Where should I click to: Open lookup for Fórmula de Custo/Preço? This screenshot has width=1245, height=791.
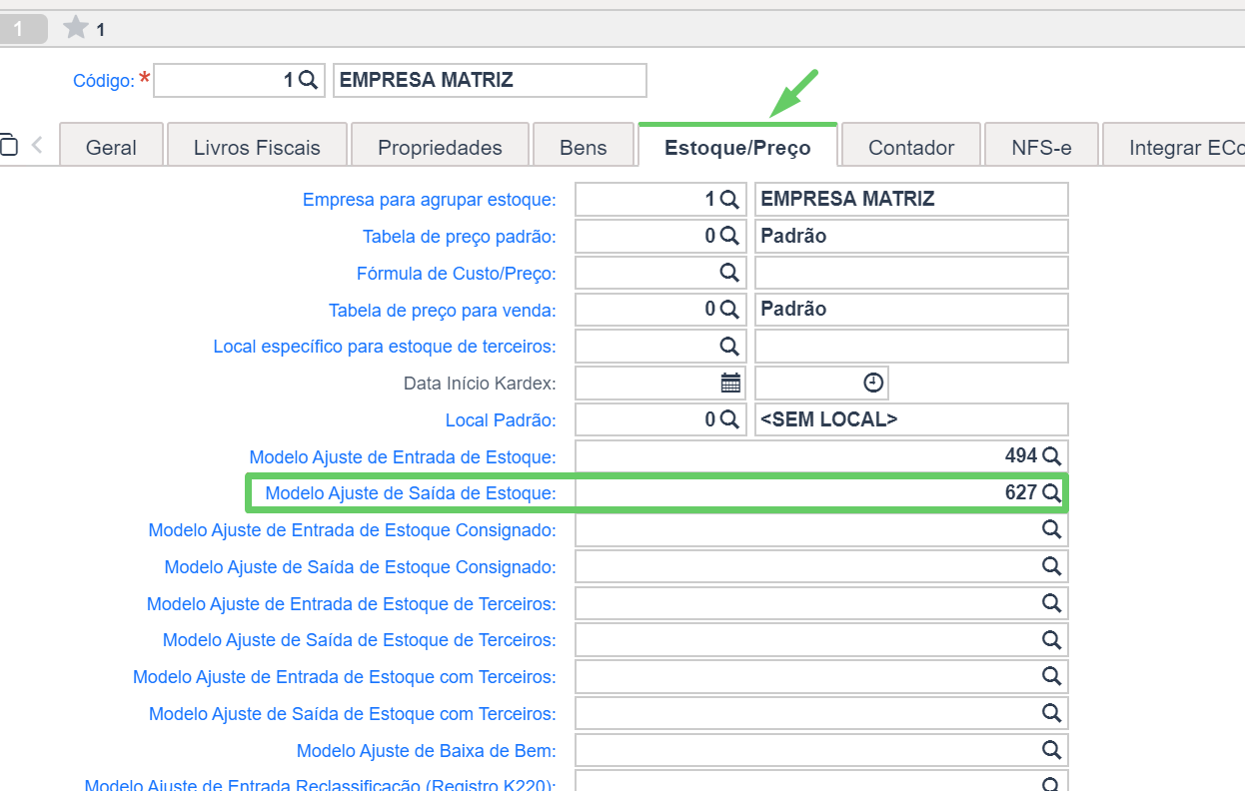click(x=729, y=273)
